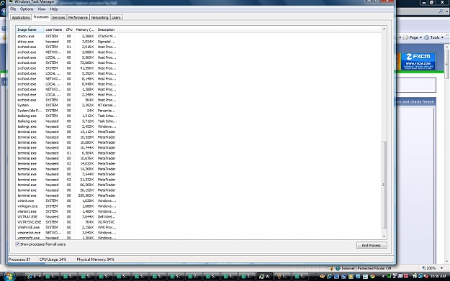Select the WLTRYSVC.EXE process row
The height and width of the screenshot is (281, 450).
(67, 222)
